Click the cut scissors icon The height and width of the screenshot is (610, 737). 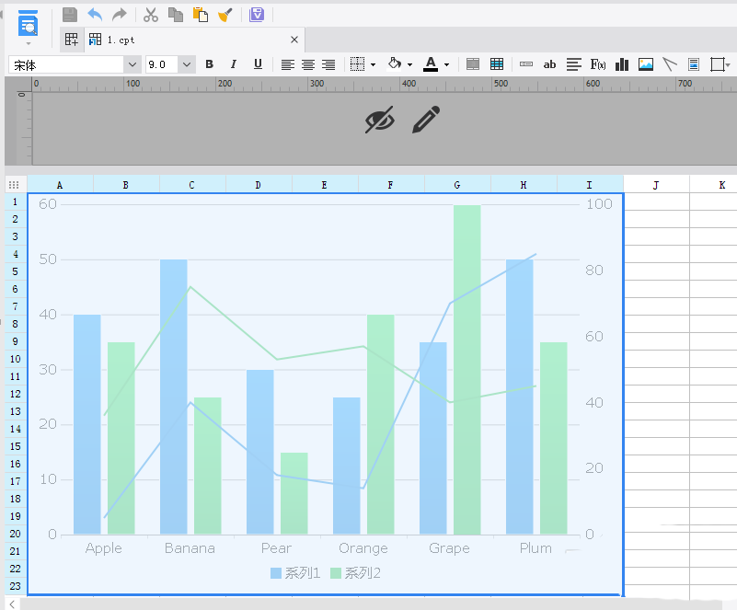pos(151,15)
